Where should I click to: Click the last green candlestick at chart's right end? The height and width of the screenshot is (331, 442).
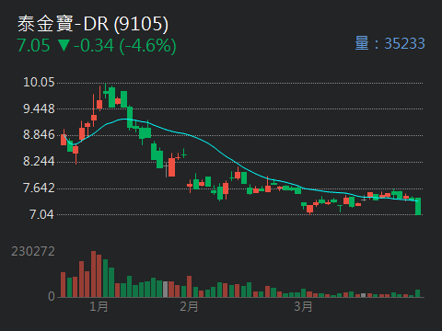tap(418, 206)
